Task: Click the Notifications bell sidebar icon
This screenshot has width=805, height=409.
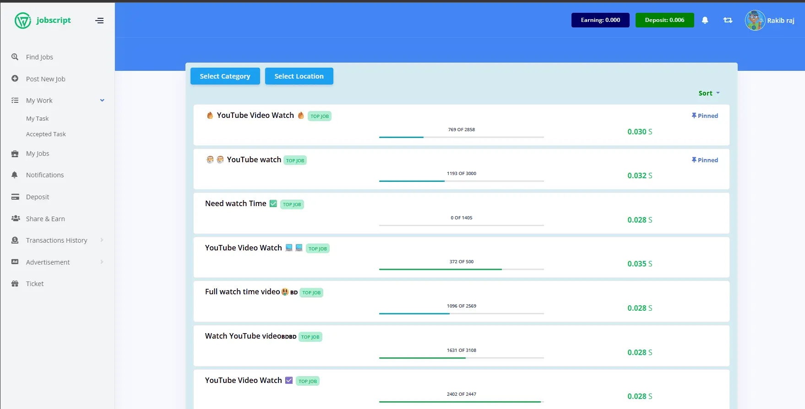Action: pyautogui.click(x=15, y=175)
